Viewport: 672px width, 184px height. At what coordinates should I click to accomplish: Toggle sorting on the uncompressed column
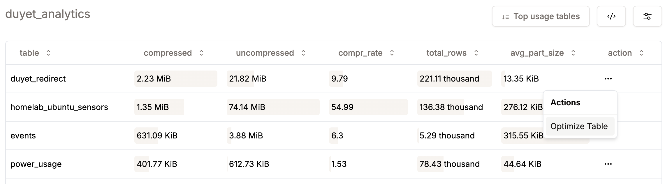(303, 53)
